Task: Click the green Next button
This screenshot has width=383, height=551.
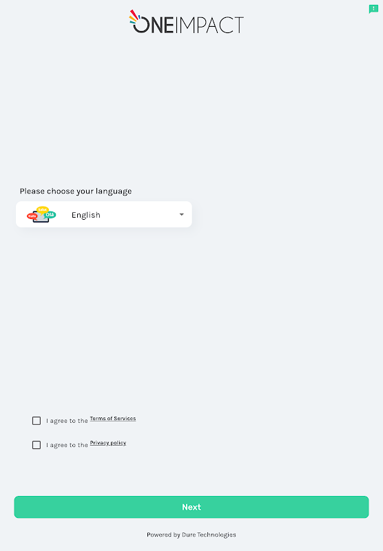Action: tap(191, 507)
